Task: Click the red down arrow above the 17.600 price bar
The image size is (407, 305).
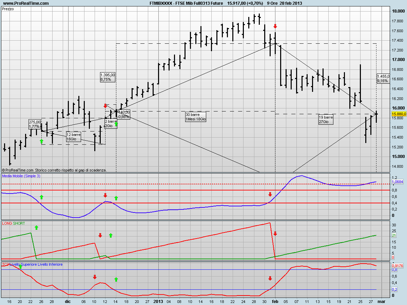Action: click(x=275, y=26)
